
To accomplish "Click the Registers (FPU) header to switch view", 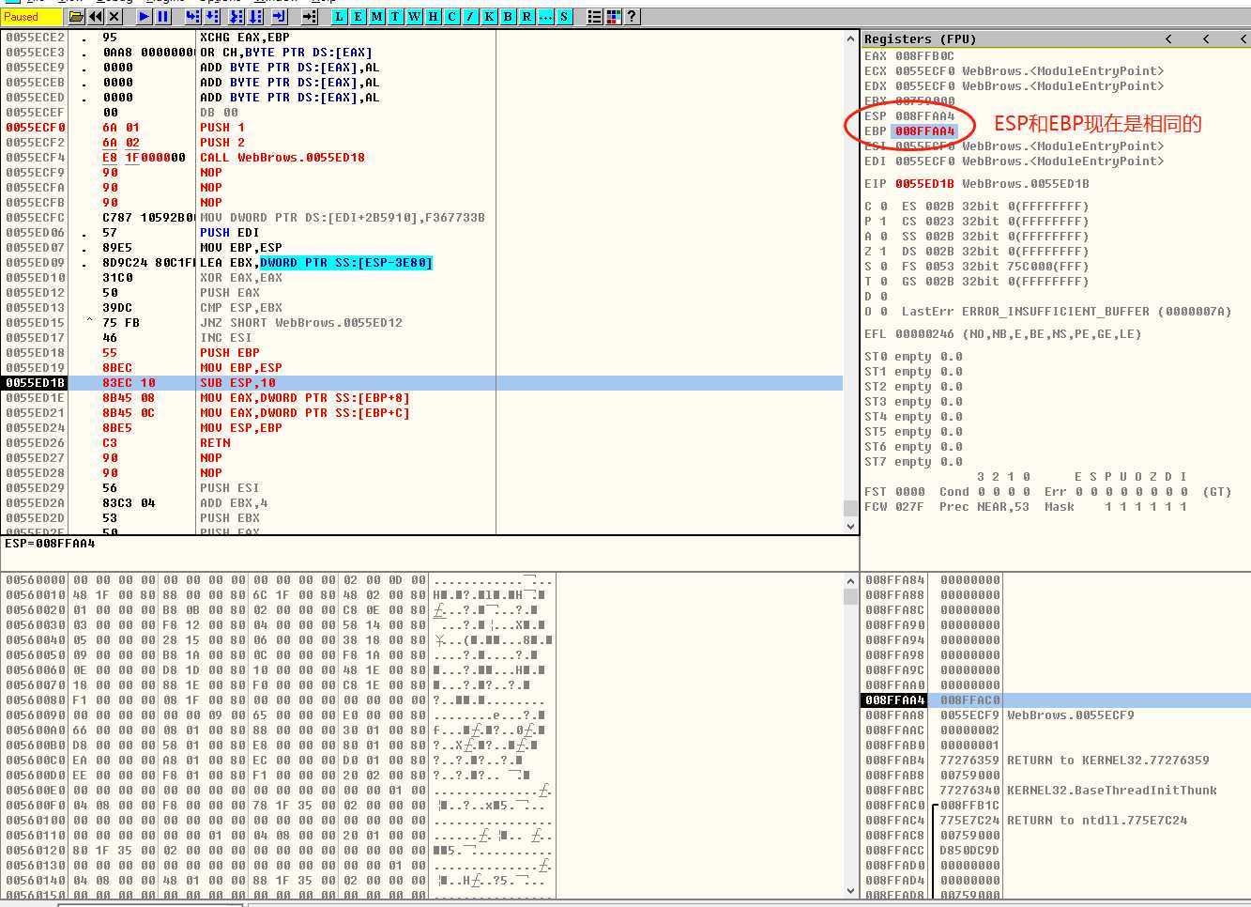I will click(x=920, y=38).
